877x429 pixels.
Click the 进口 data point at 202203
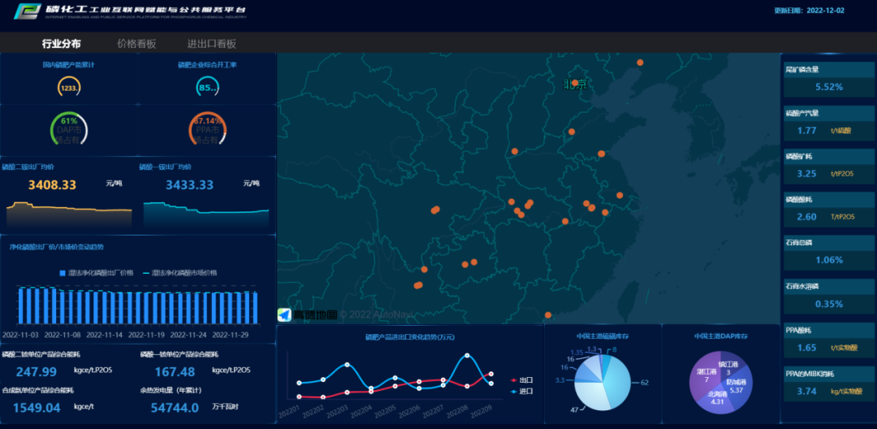click(x=348, y=365)
